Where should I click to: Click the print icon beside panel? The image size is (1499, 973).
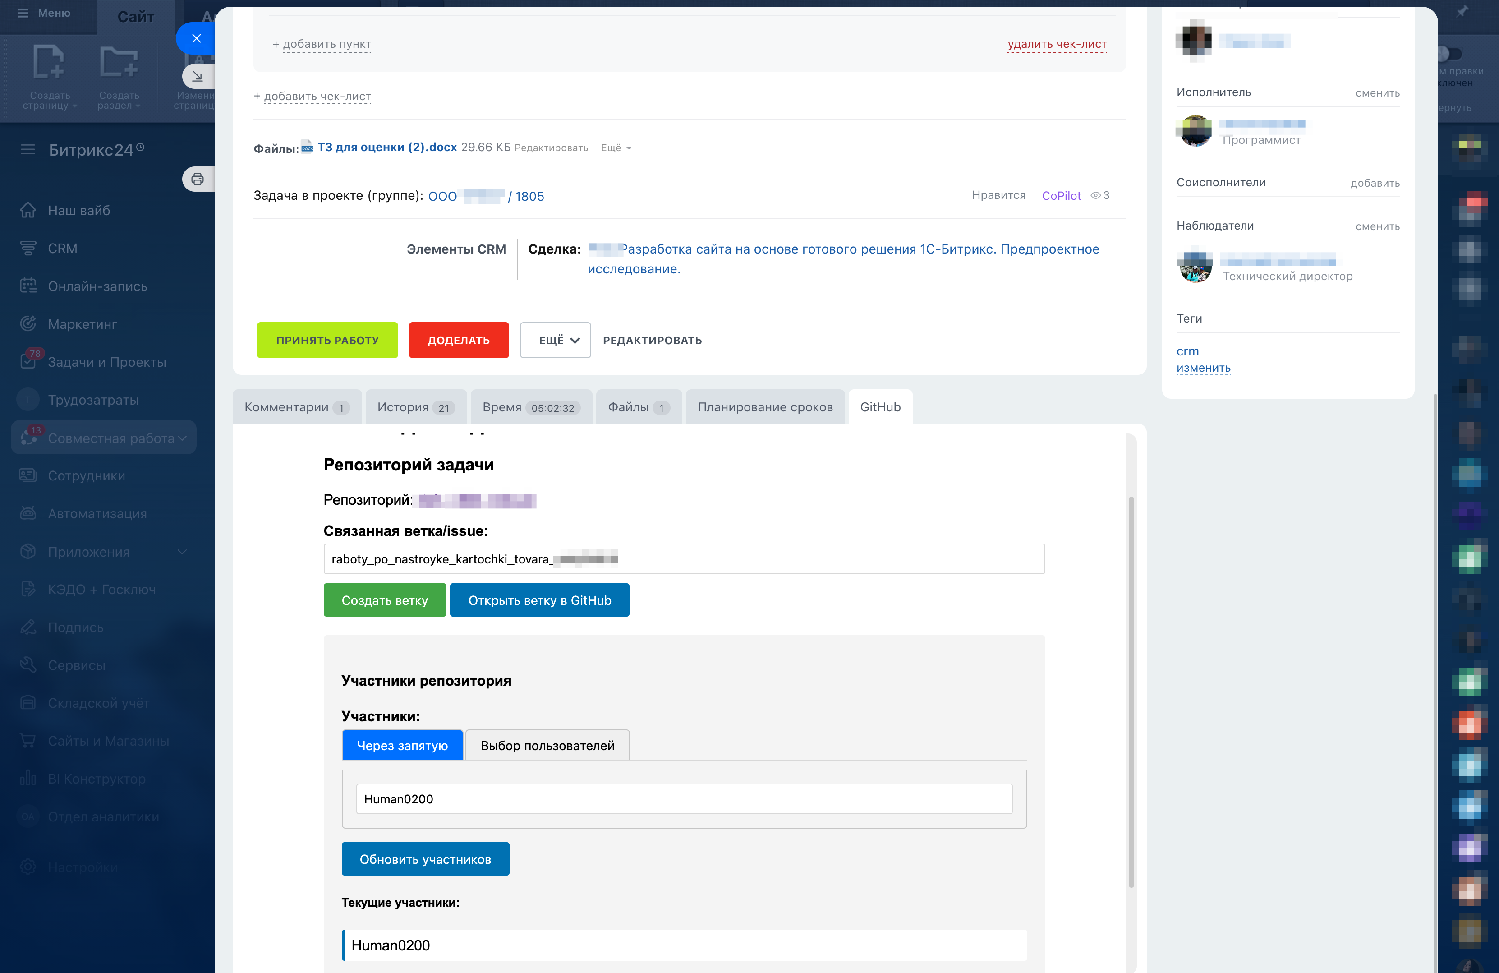pyautogui.click(x=197, y=180)
